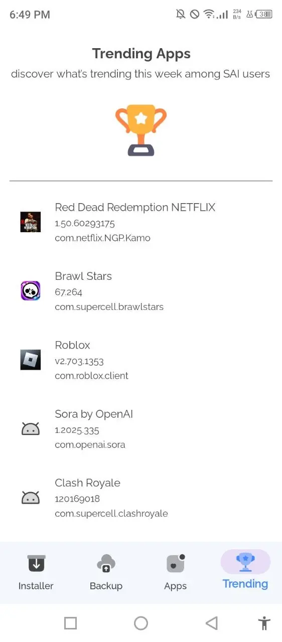The width and height of the screenshot is (282, 642).
Task: Tap the Sora by OpenAI Android icon
Action: click(31, 429)
